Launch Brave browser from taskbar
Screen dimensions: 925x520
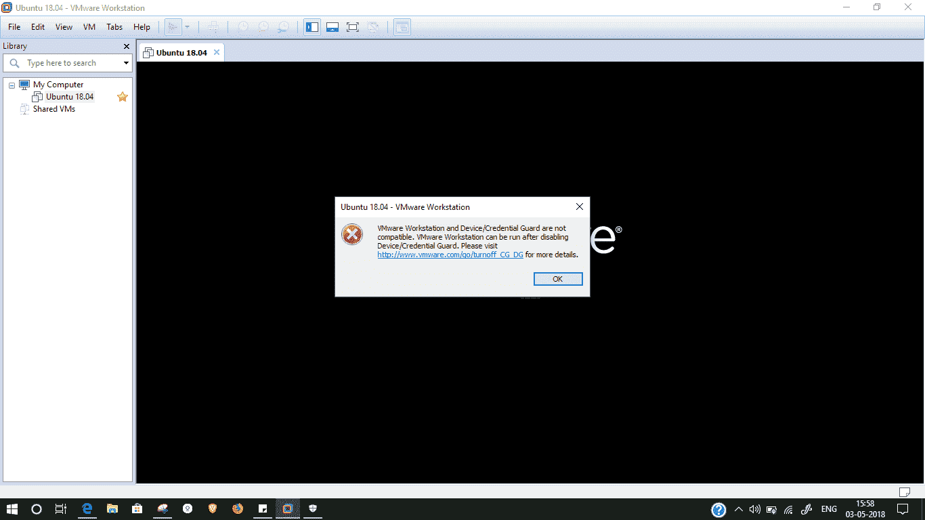(213, 508)
